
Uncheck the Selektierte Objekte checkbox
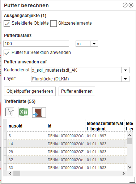click(x=7, y=24)
